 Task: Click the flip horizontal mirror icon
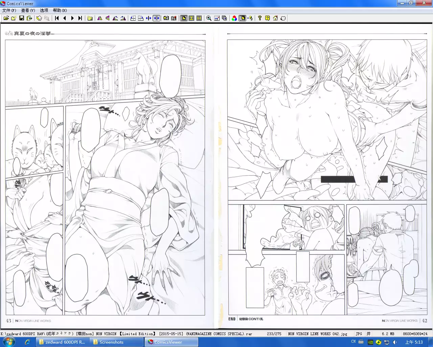click(100, 18)
